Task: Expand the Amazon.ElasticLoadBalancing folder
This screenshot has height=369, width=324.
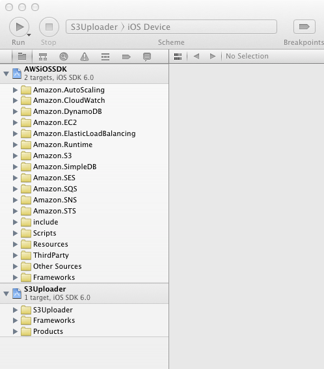Action: pos(16,133)
